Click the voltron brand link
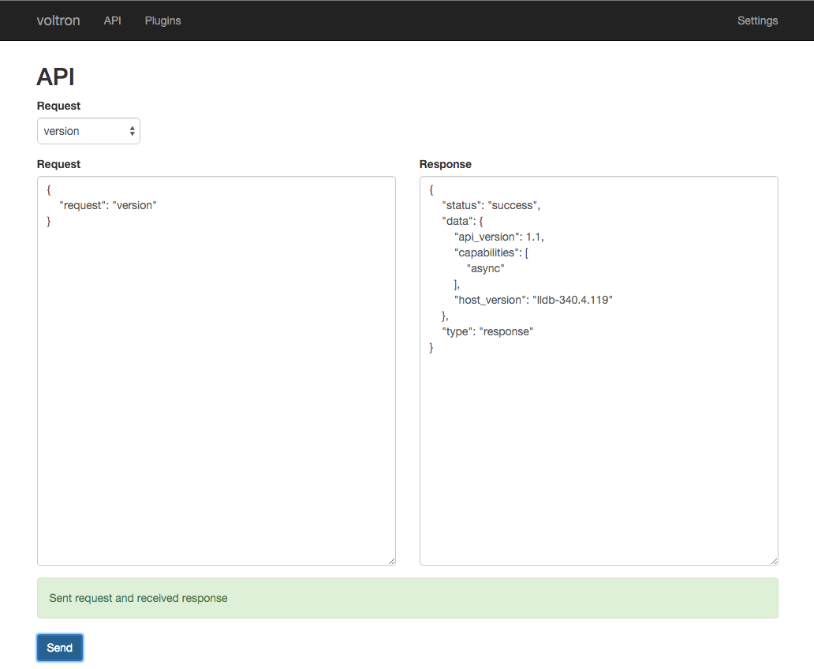The image size is (814, 669). 58,21
